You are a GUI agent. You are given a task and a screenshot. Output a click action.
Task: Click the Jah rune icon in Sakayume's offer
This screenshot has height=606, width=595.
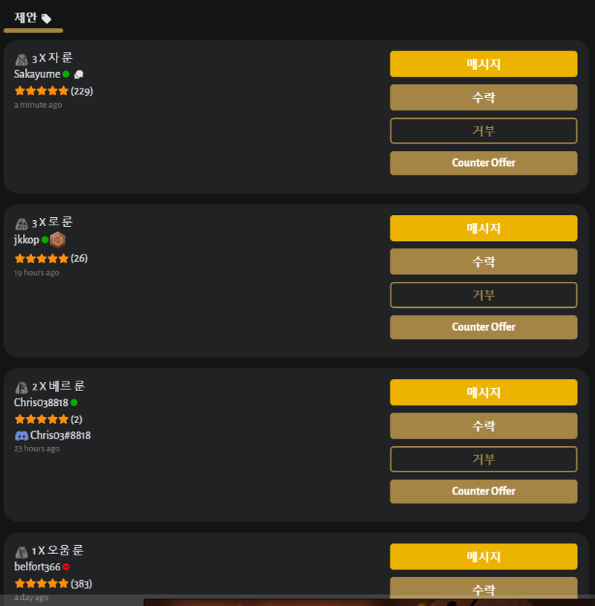coord(22,59)
